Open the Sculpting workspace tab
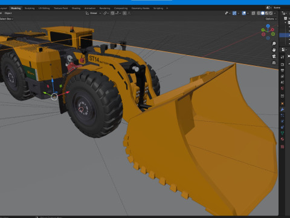Screen dimensions: 290x218 point(30,8)
